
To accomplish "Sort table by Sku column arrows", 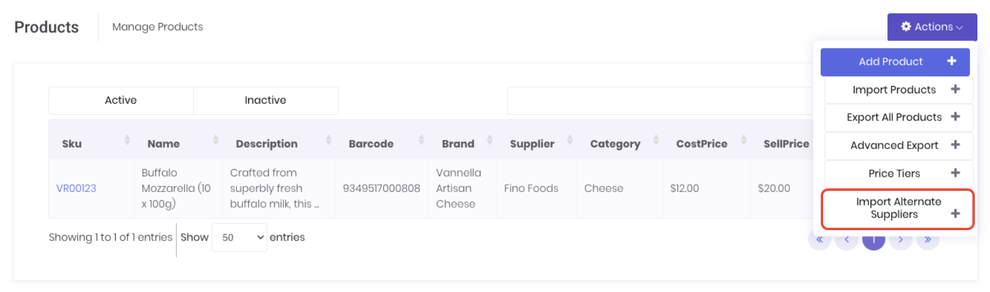I will [x=127, y=141].
